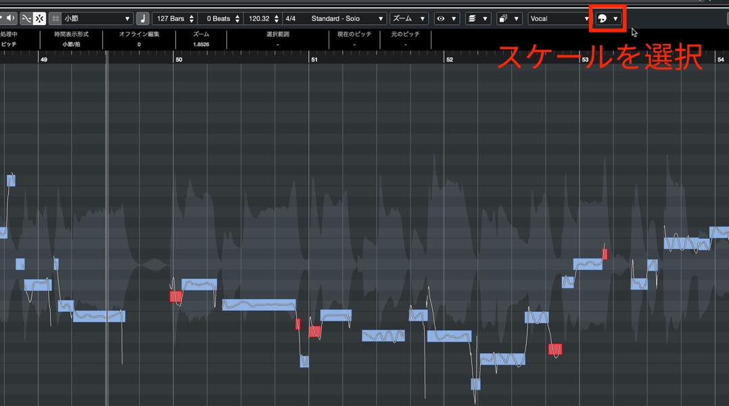The width and height of the screenshot is (729, 406).
Task: Click the ズーム value 1.8526
Action: (202, 45)
